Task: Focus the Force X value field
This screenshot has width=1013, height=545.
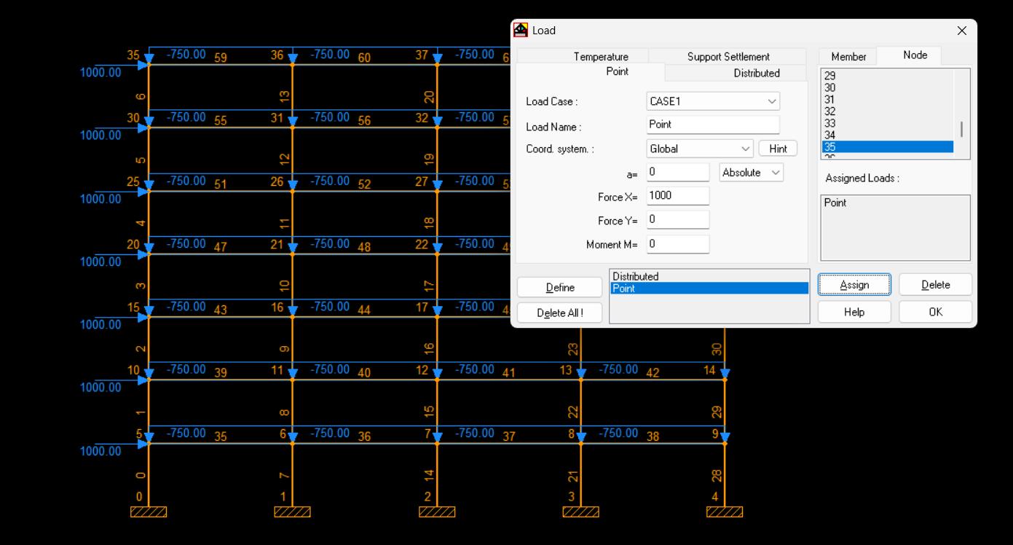Action: pyautogui.click(x=678, y=196)
